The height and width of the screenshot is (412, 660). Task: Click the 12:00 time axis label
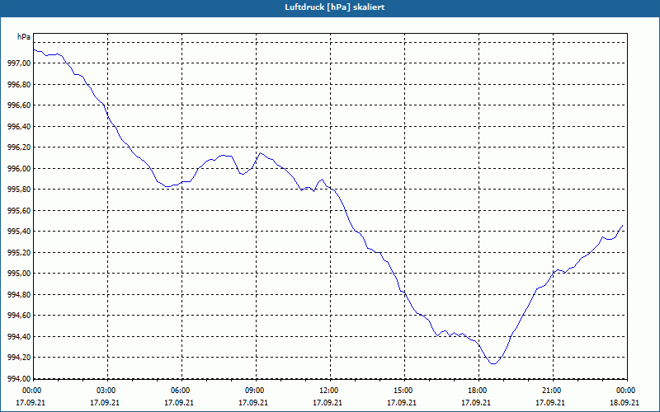click(x=328, y=391)
